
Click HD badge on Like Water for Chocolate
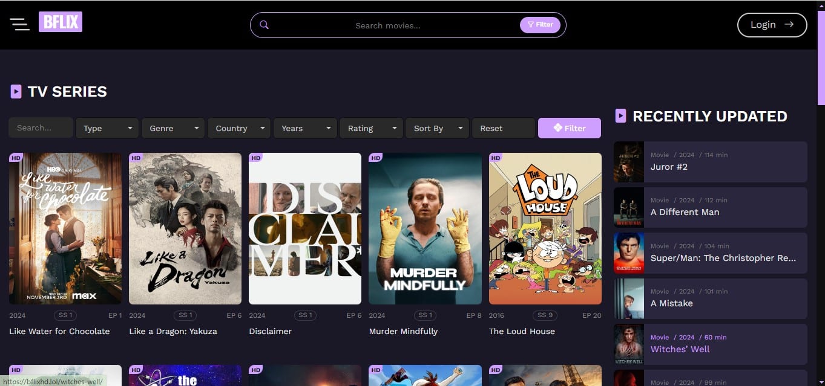tap(16, 158)
